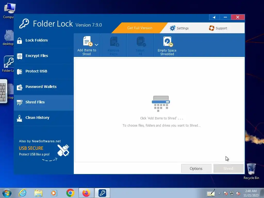The height and width of the screenshot is (198, 264).
Task: Click the back arrow button in title bar
Action: [x=214, y=17]
